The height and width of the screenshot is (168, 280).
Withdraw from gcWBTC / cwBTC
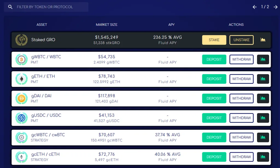pos(241,138)
